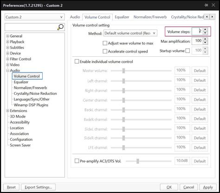Collapse the Audio tree node
The image size is (220, 193).
point(7,71)
